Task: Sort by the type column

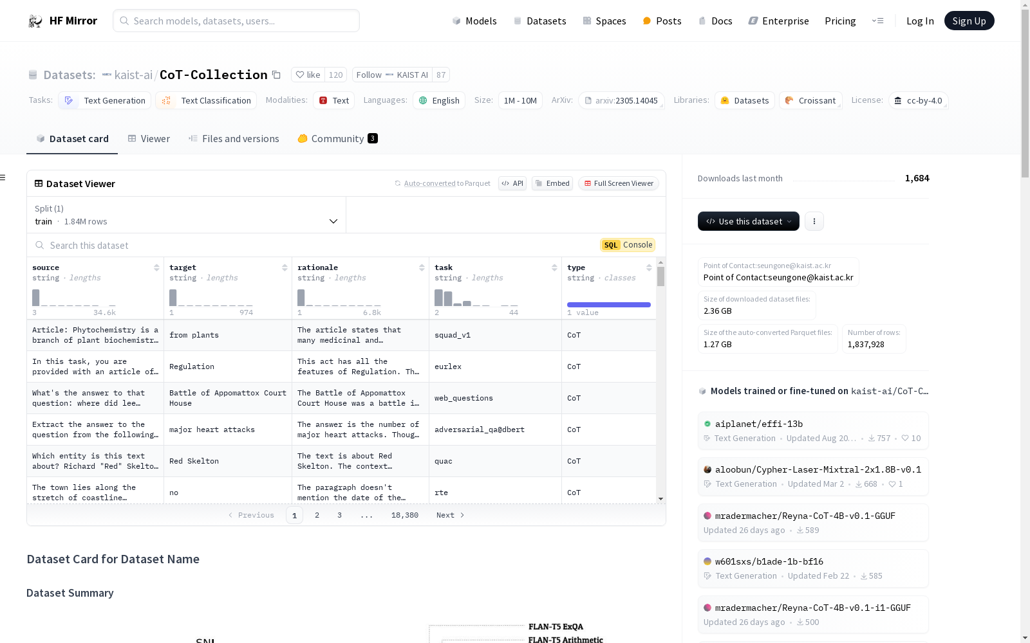Action: (649, 267)
